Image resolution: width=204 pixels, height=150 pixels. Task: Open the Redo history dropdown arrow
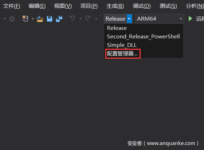(96, 19)
